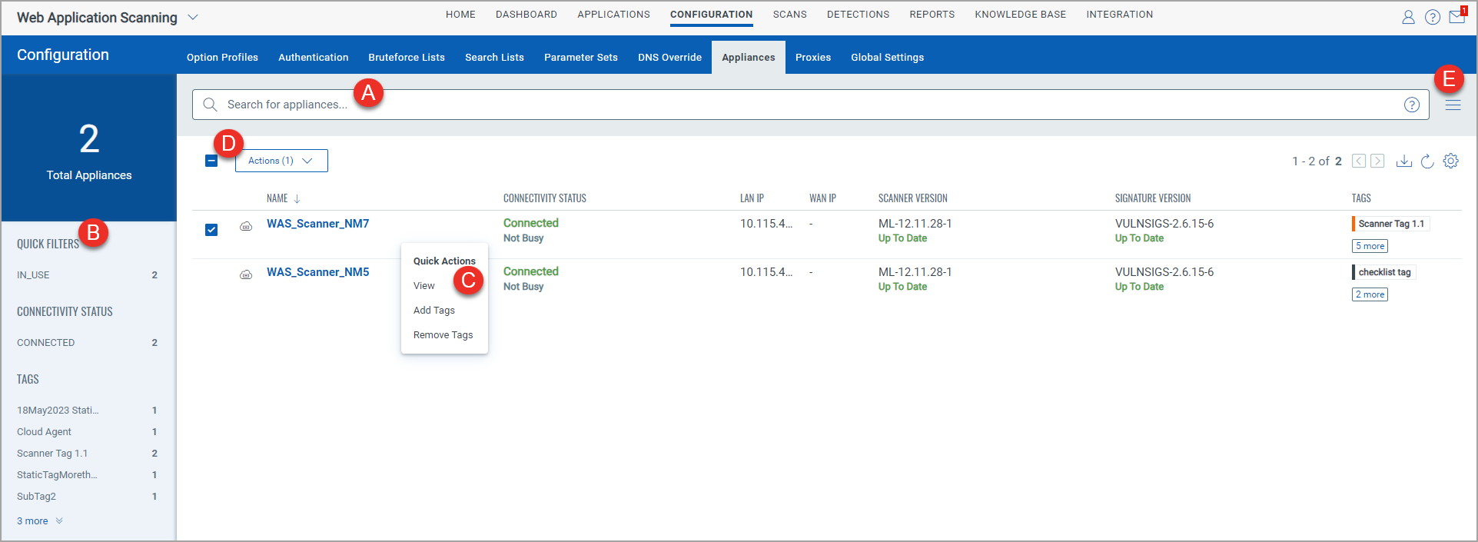This screenshot has height=542, width=1478.
Task: Switch to the Search Lists tab
Action: click(494, 57)
